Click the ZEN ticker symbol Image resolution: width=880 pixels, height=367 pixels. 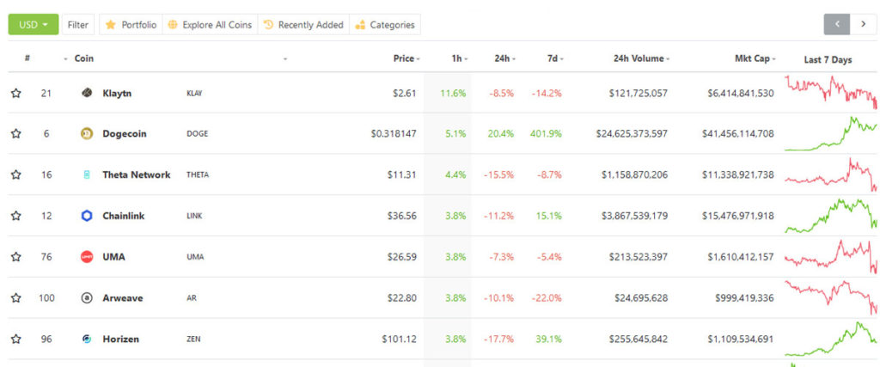193,339
